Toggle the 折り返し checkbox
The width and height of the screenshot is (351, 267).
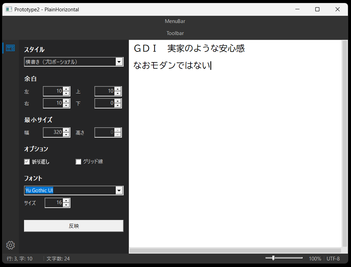[27, 162]
